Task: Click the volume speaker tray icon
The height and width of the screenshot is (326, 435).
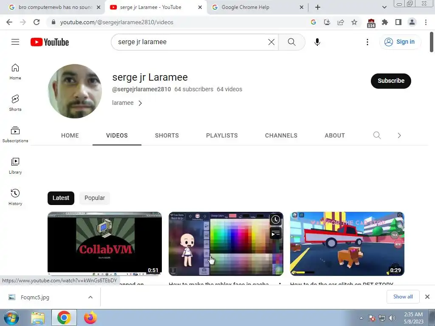Action: pyautogui.click(x=392, y=318)
